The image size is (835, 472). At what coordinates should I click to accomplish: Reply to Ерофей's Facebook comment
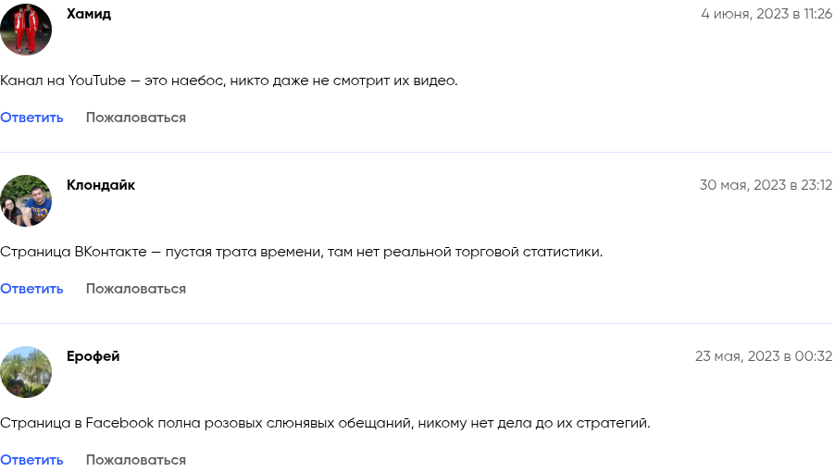31,460
